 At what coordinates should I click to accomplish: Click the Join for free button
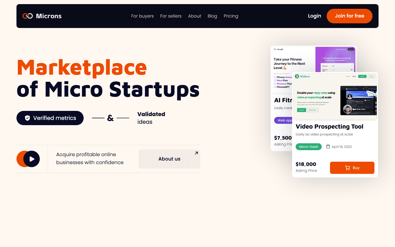349,16
